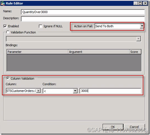Click the Score column header

tap(135, 52)
